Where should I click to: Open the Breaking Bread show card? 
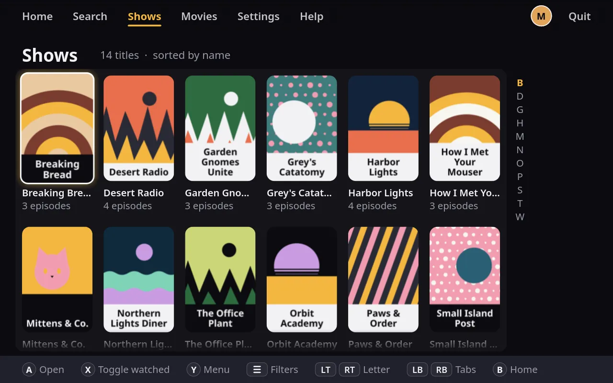57,128
